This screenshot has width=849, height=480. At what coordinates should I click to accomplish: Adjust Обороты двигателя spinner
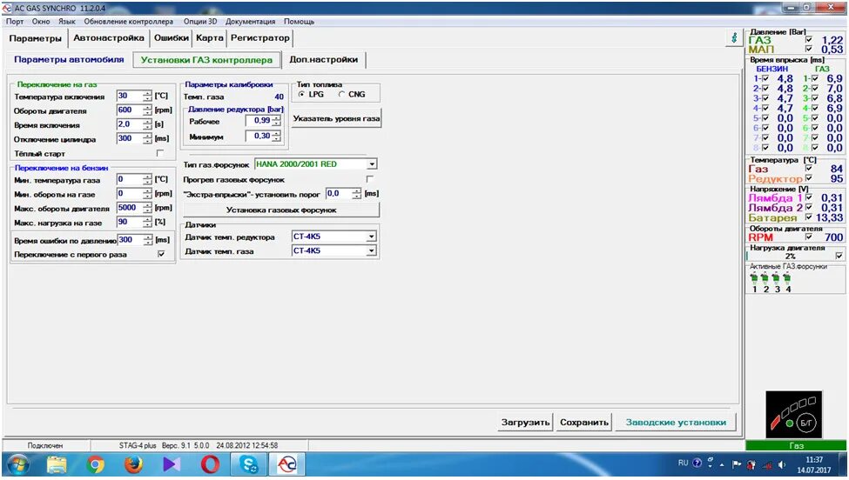(147, 110)
